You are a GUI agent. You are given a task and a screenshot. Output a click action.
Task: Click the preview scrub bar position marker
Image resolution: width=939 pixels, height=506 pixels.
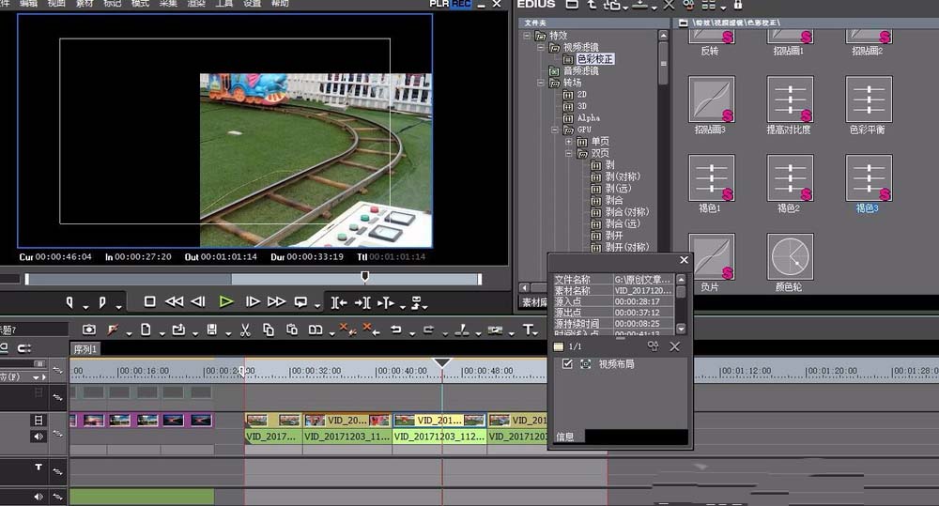click(x=364, y=276)
